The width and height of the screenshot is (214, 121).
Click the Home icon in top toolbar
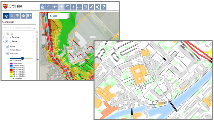point(43,7)
